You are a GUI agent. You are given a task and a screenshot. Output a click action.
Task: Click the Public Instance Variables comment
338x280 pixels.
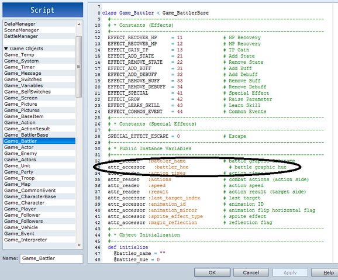point(150,148)
